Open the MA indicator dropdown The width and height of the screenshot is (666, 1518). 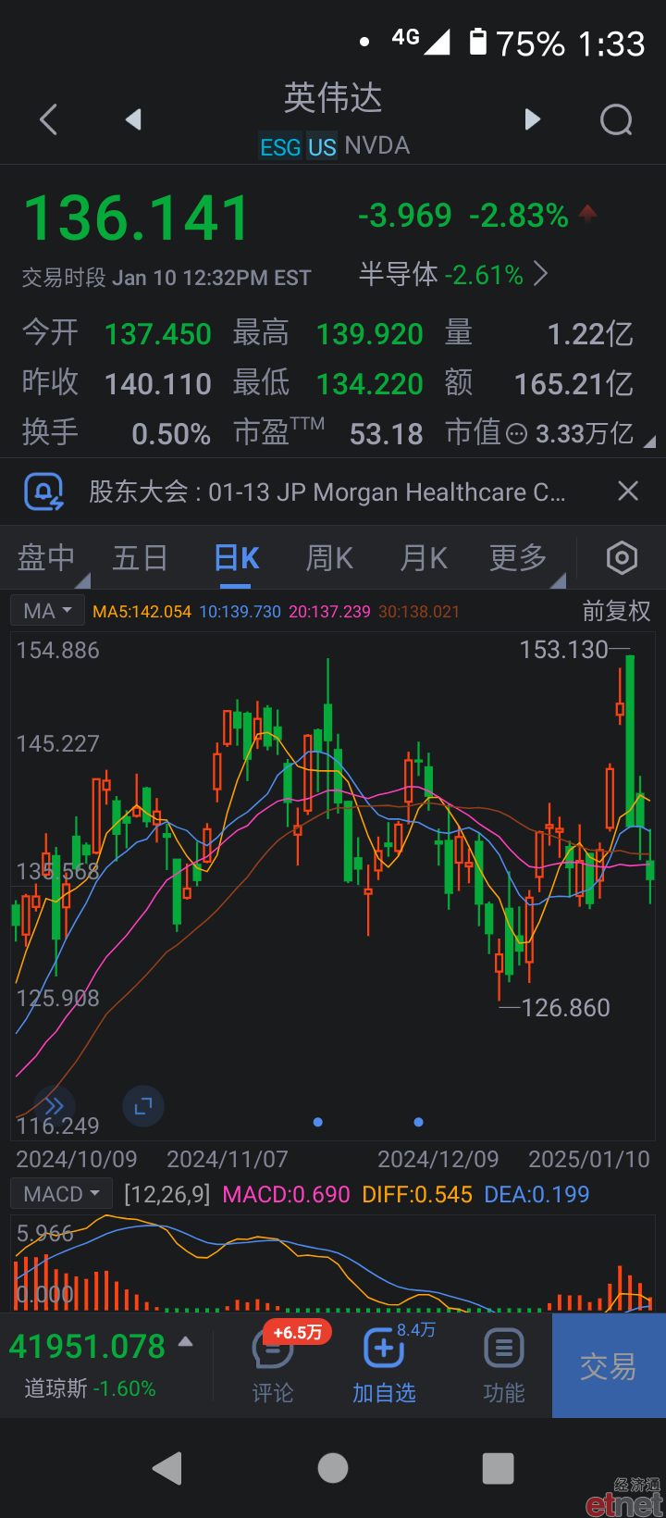[x=48, y=611]
